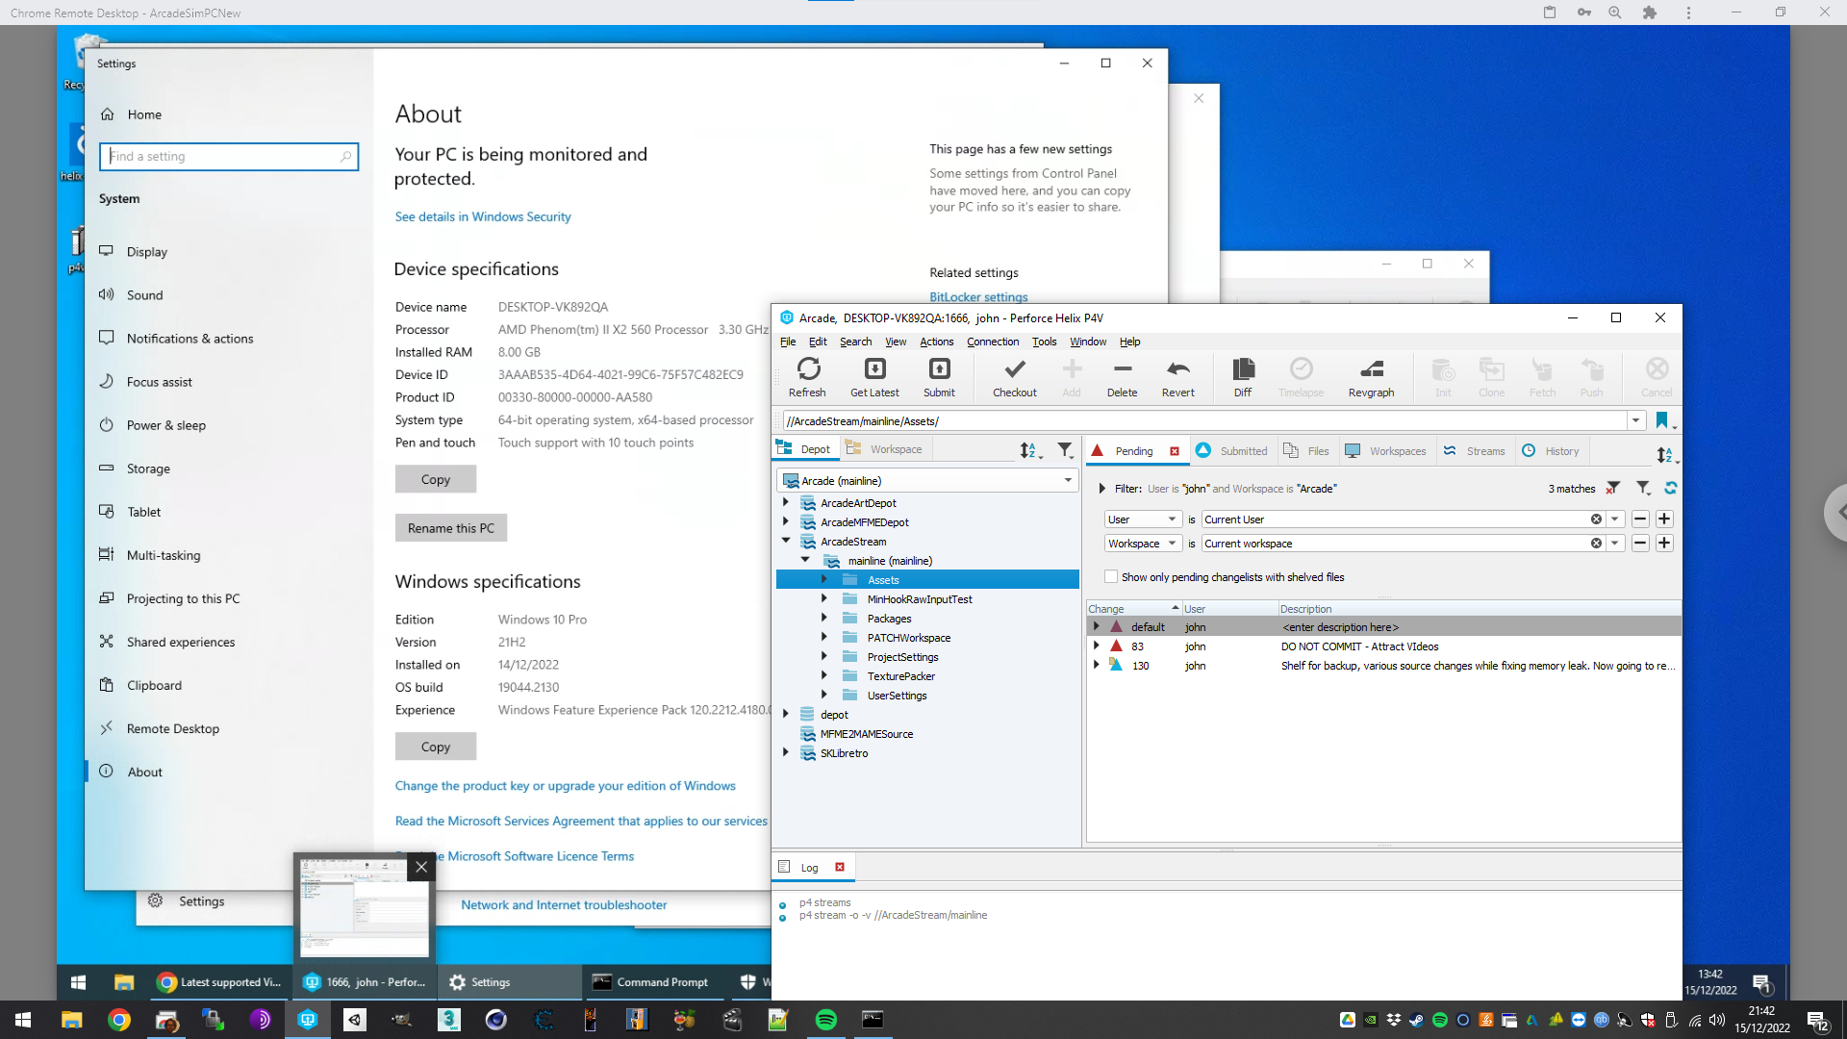Viewport: 1847px width, 1039px height.
Task: Open the Revgraph toolbar icon
Action: (1371, 369)
